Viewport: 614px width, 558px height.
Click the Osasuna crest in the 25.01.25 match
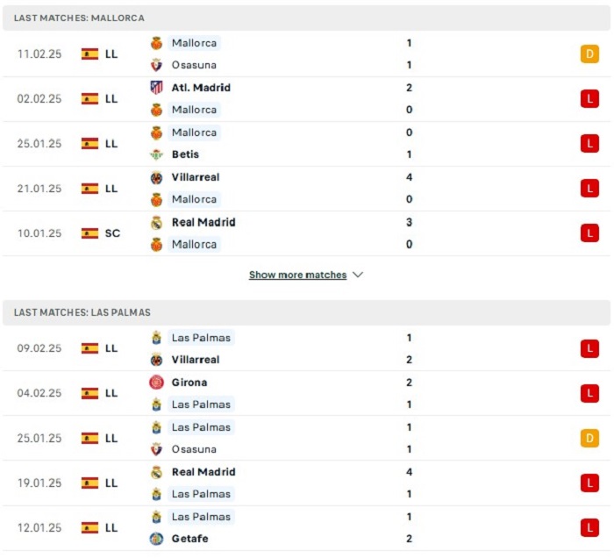[156, 449]
